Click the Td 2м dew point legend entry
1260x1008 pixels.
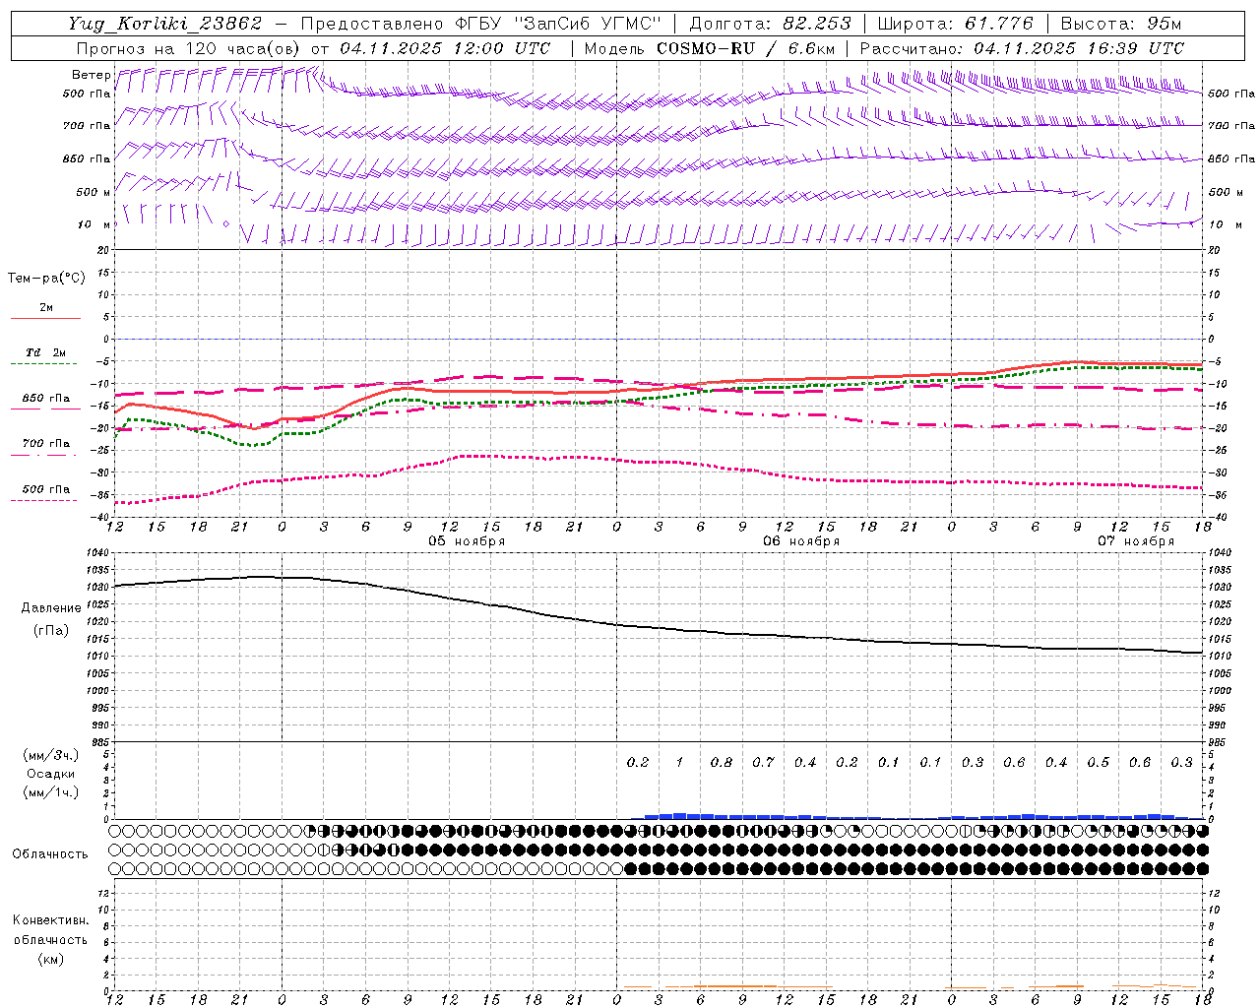click(46, 352)
